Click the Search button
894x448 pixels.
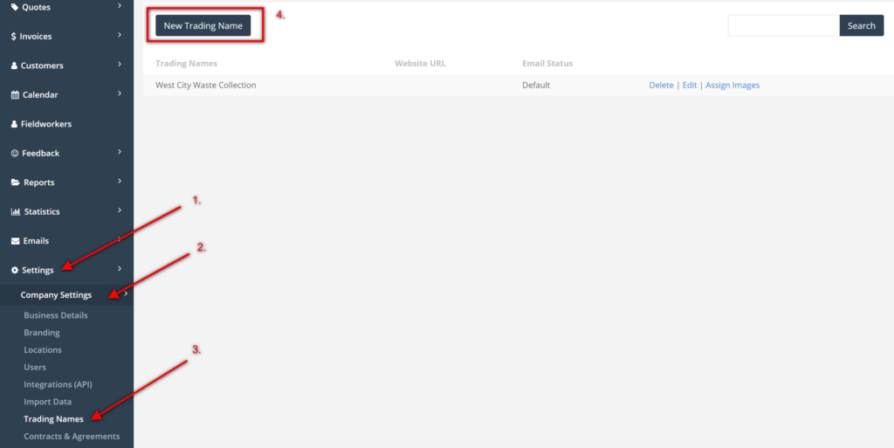coord(862,25)
